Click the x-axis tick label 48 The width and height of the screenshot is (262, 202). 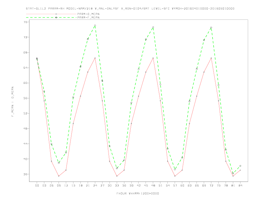tap(153, 185)
